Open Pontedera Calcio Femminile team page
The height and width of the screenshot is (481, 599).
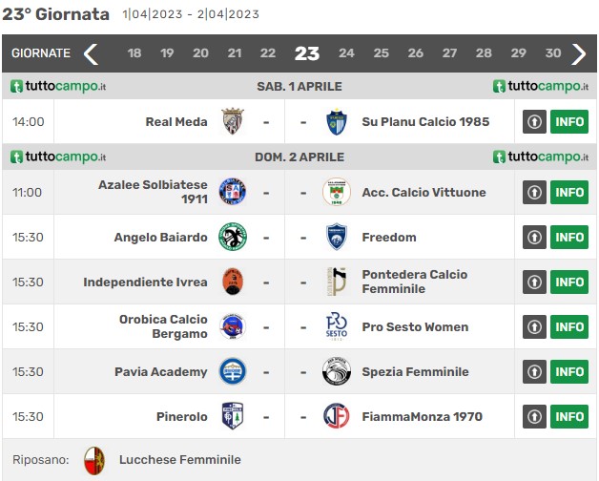[x=415, y=282]
